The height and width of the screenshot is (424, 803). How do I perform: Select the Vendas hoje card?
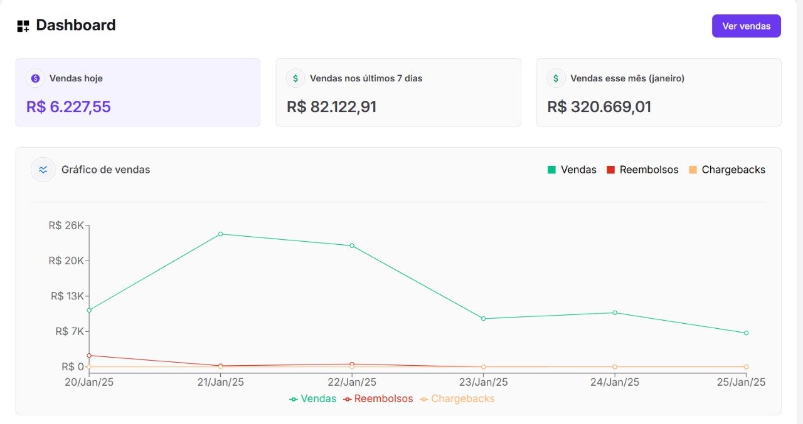(137, 93)
